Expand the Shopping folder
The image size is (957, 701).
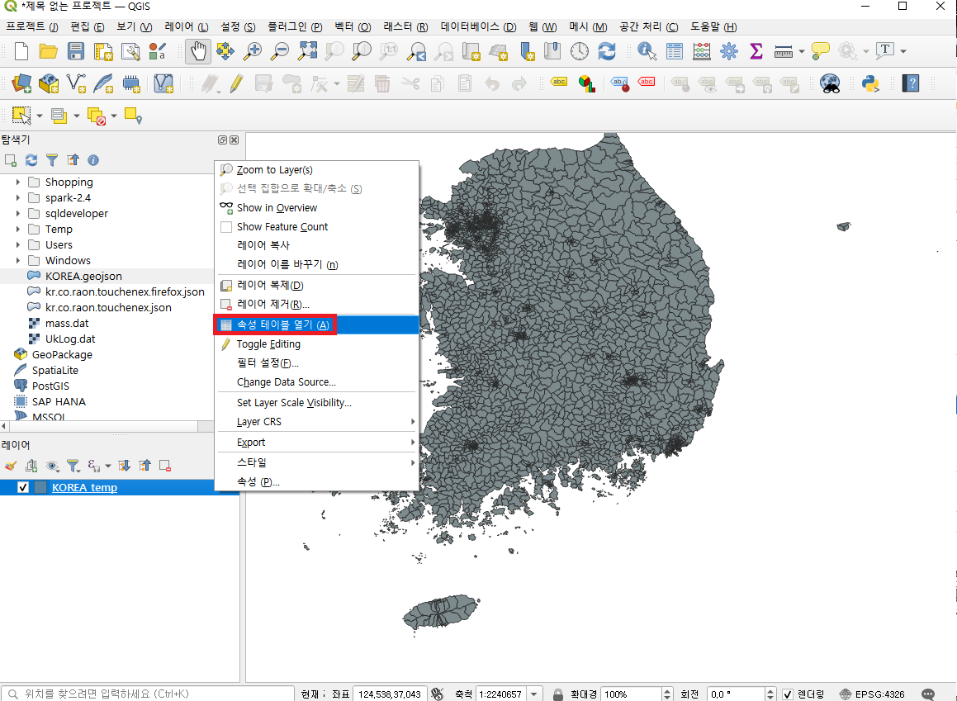coord(17,182)
